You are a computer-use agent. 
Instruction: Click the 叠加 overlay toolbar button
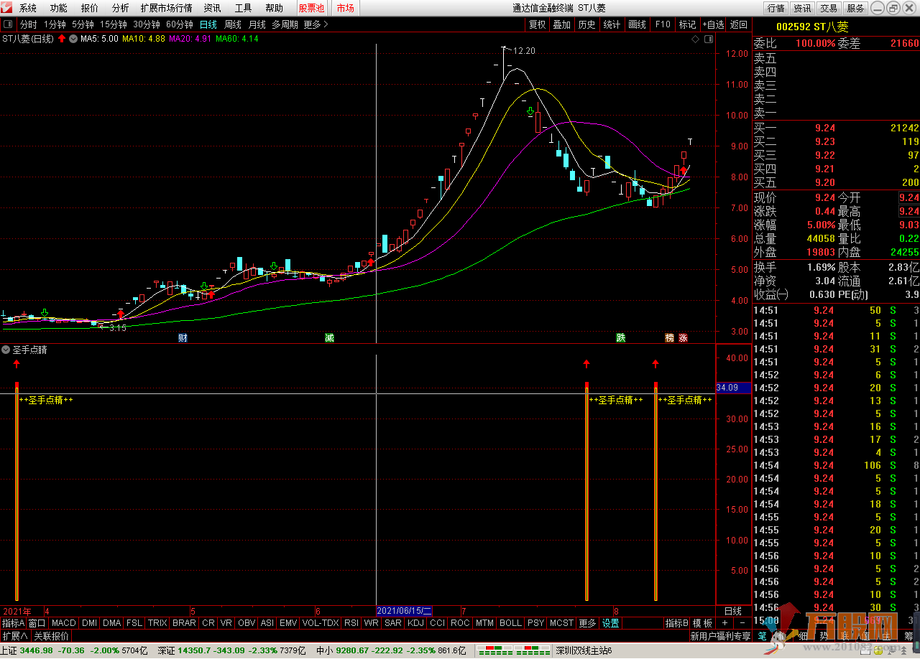[561, 24]
